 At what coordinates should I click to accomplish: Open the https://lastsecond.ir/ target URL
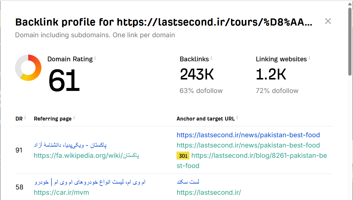click(x=209, y=192)
